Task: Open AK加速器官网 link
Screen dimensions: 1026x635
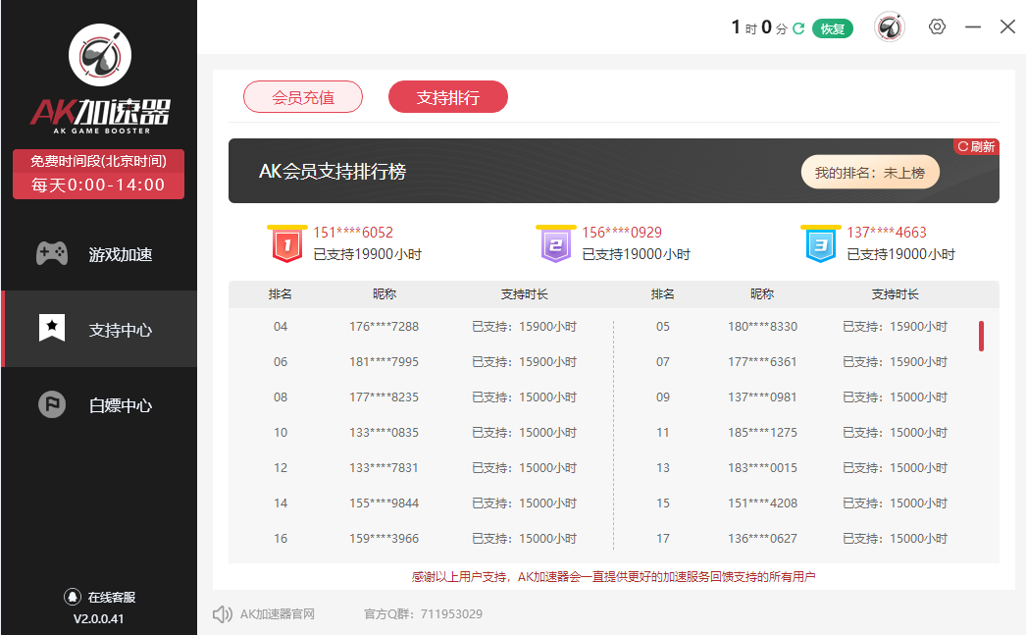Action: point(278,614)
